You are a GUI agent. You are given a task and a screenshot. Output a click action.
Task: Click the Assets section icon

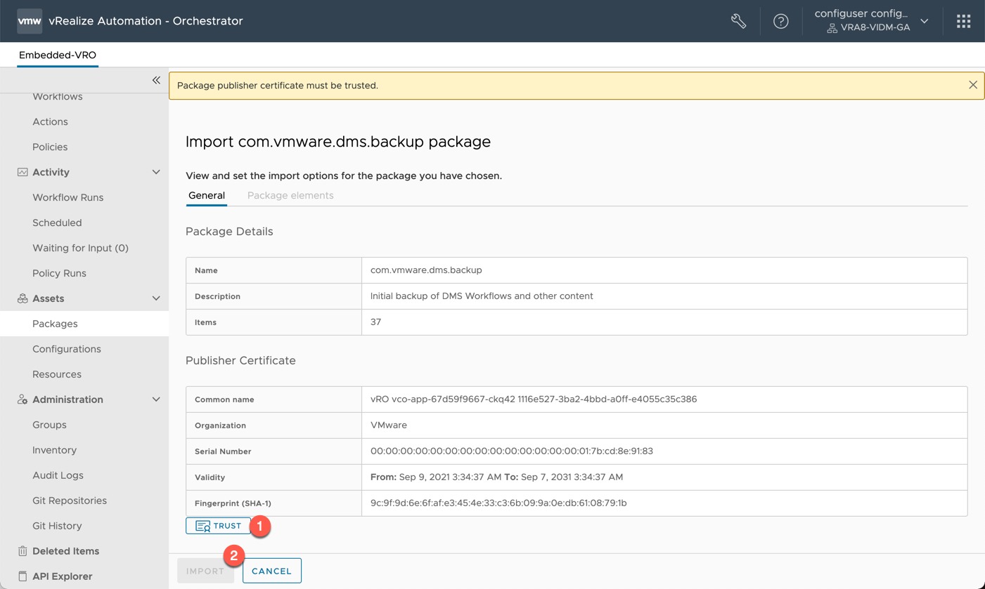pos(22,298)
